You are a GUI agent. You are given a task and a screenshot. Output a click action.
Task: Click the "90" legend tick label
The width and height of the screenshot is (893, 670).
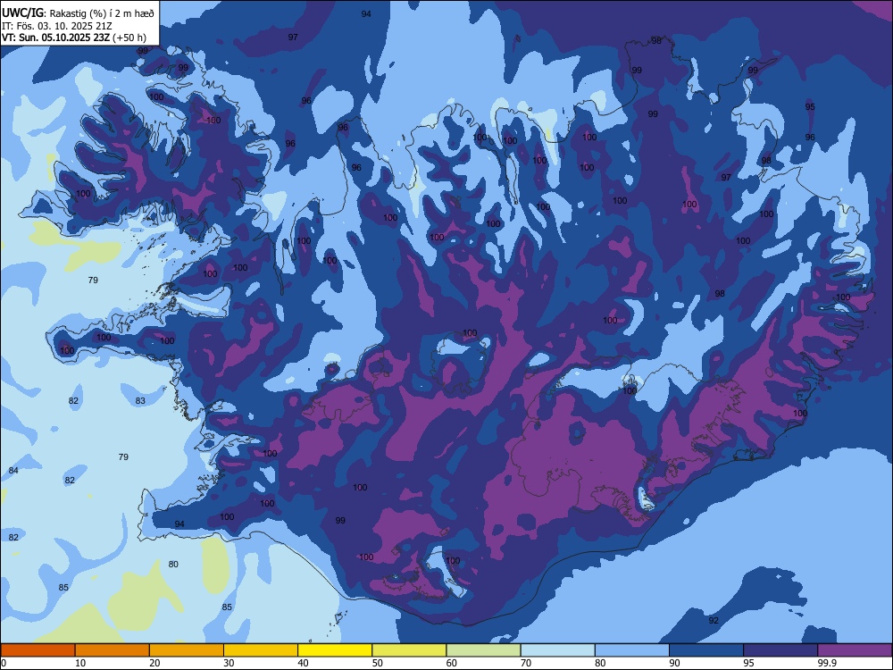pyautogui.click(x=675, y=663)
